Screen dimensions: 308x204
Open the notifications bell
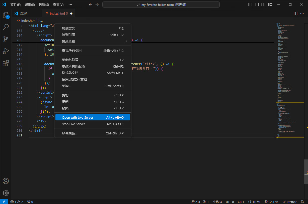coord(302,202)
